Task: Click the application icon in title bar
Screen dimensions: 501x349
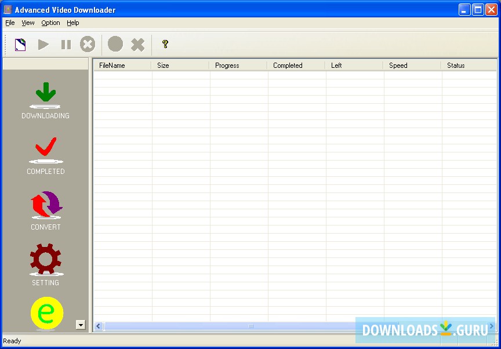Action: (8, 10)
